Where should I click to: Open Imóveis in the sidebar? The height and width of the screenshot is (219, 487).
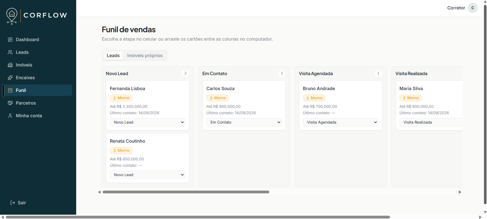[38, 65]
